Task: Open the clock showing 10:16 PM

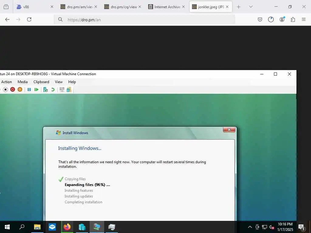Action: [285, 227]
